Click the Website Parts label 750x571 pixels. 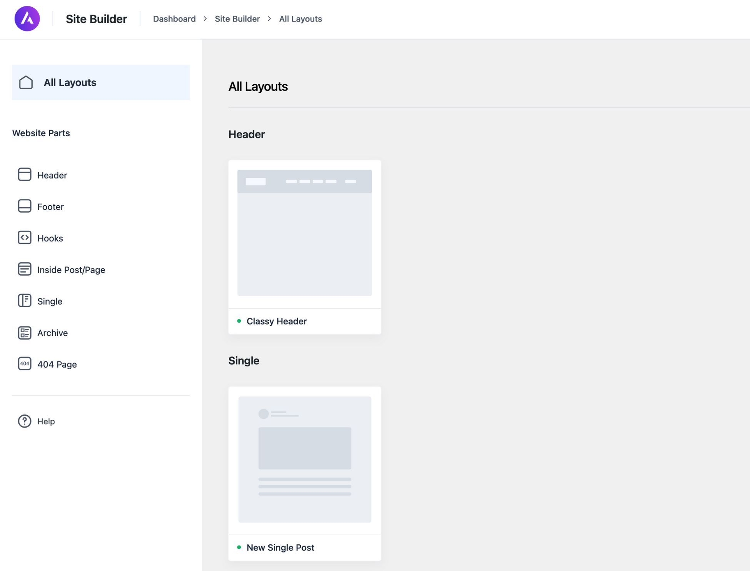41,133
